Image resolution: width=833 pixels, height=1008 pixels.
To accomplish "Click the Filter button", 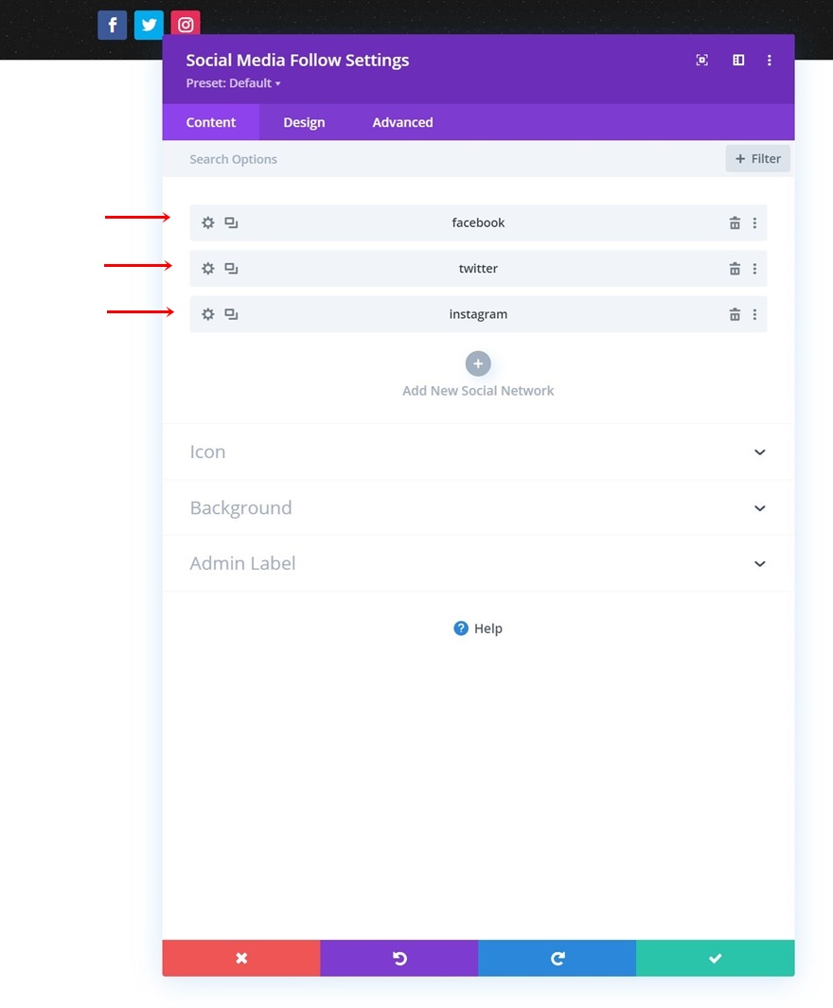I will click(x=758, y=159).
